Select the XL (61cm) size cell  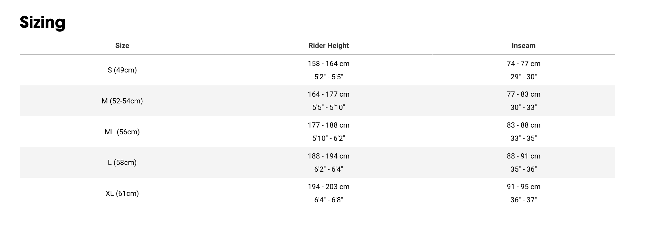(122, 193)
